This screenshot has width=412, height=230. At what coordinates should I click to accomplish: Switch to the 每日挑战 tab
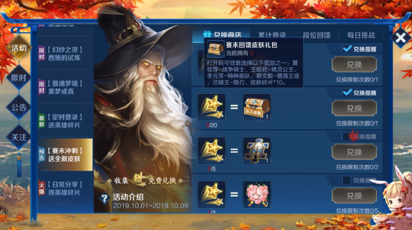[x=361, y=35]
